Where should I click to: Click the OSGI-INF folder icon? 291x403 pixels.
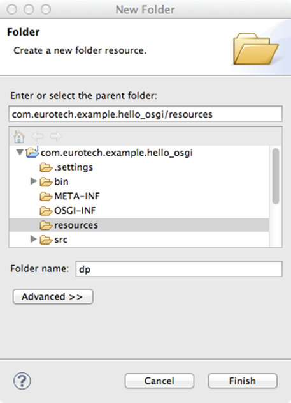point(46,211)
